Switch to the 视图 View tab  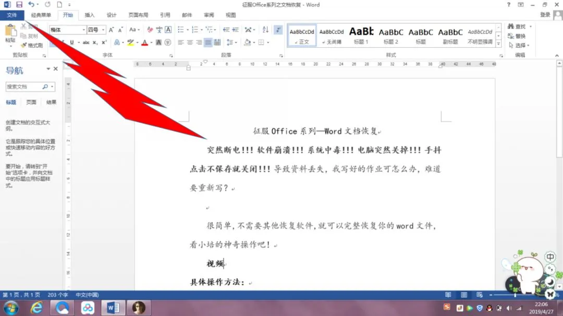pos(230,15)
